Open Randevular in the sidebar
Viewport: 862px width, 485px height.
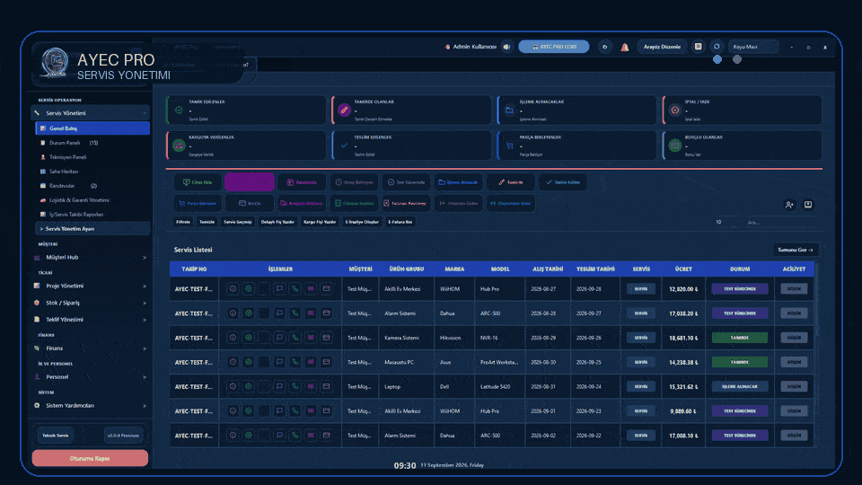pyautogui.click(x=92, y=186)
